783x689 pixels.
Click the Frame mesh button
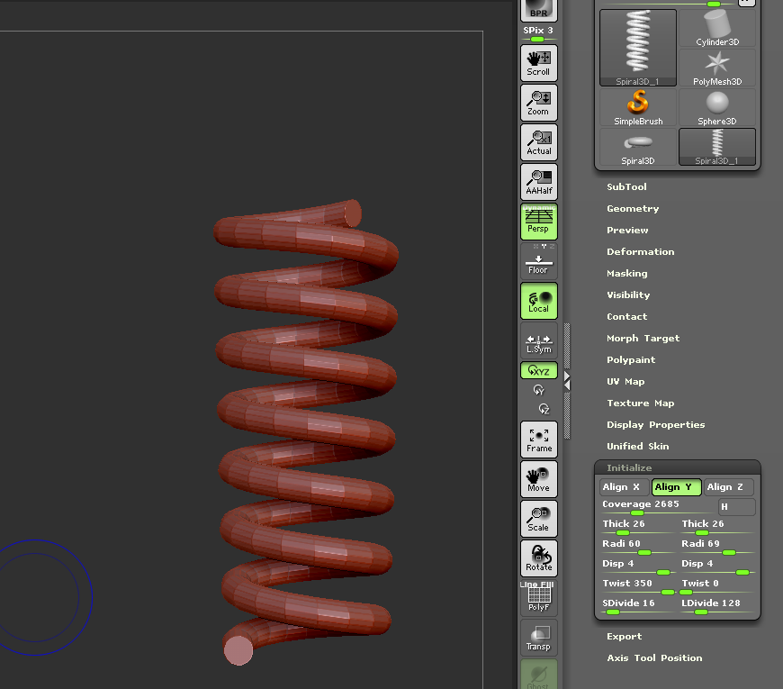[x=539, y=440]
